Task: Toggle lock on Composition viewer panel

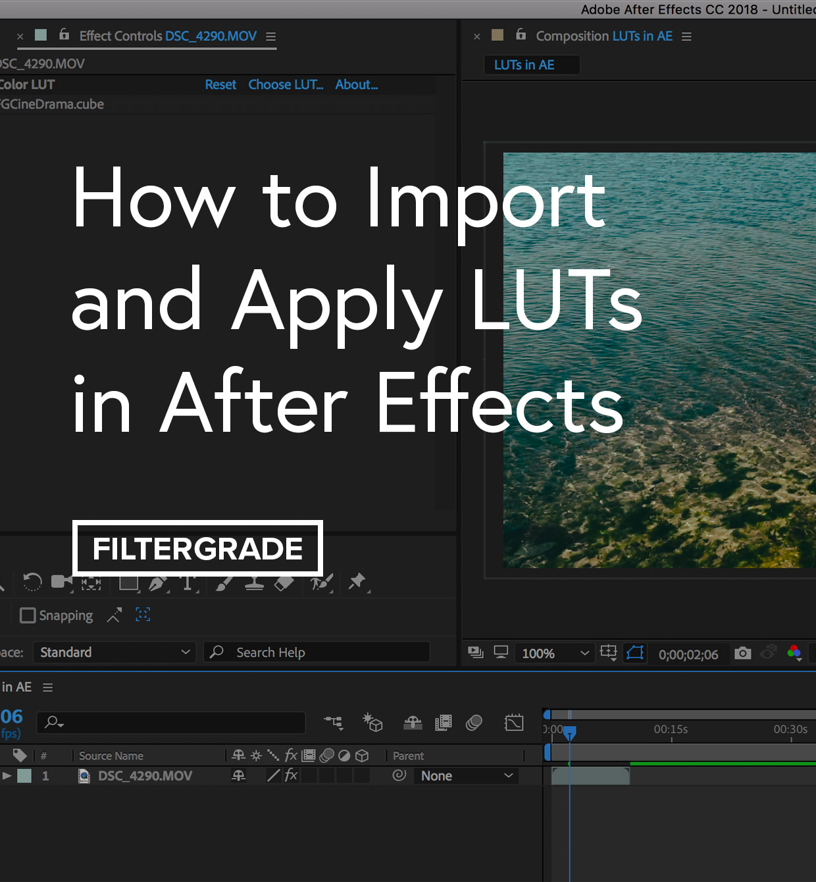Action: (x=521, y=34)
